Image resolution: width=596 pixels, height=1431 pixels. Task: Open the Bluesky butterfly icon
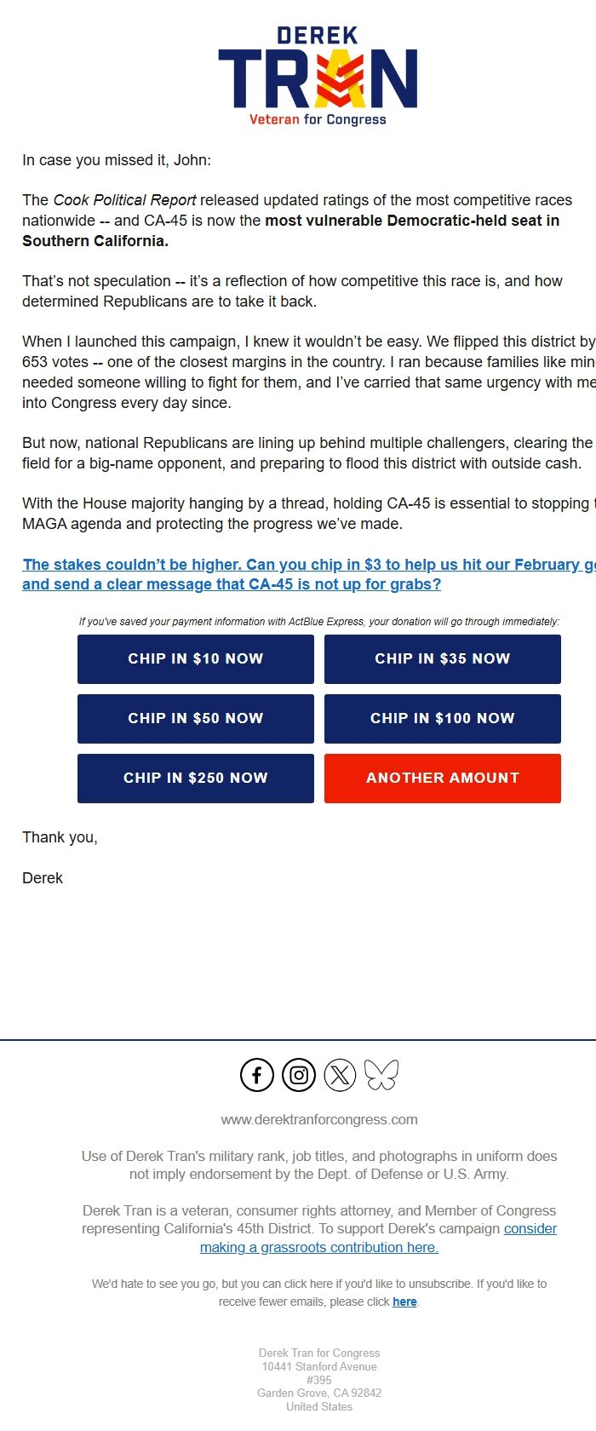click(x=382, y=1075)
